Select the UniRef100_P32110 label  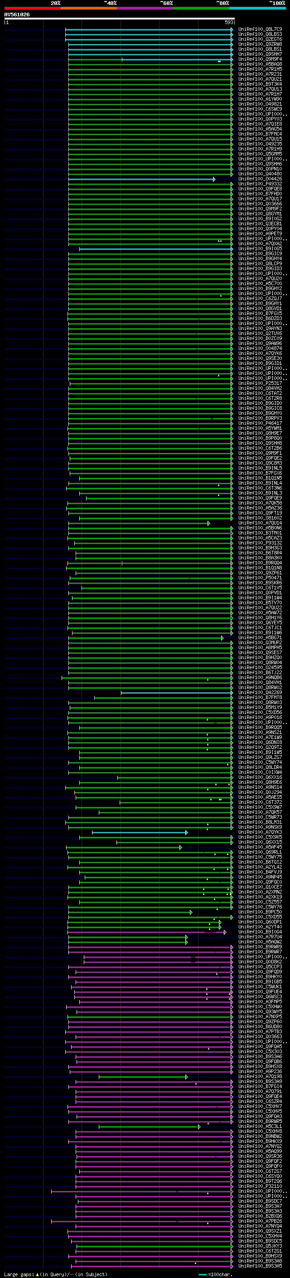click(x=260, y=1186)
